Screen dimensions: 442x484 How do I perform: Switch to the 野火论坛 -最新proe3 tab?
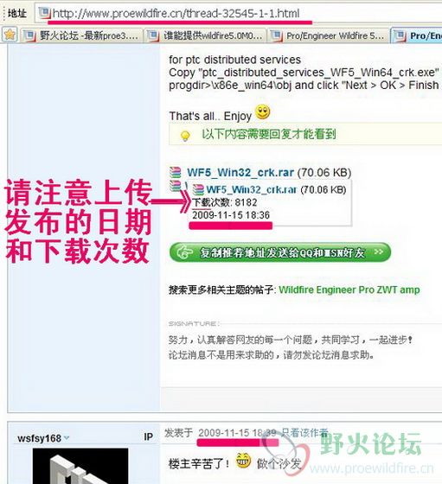[81, 35]
